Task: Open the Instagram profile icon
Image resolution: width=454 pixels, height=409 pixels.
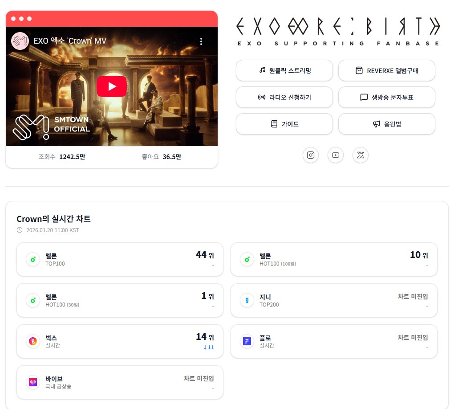Action: coord(311,155)
